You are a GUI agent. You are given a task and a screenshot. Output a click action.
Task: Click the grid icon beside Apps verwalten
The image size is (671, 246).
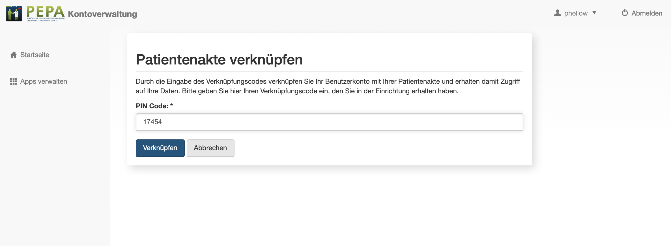[14, 81]
